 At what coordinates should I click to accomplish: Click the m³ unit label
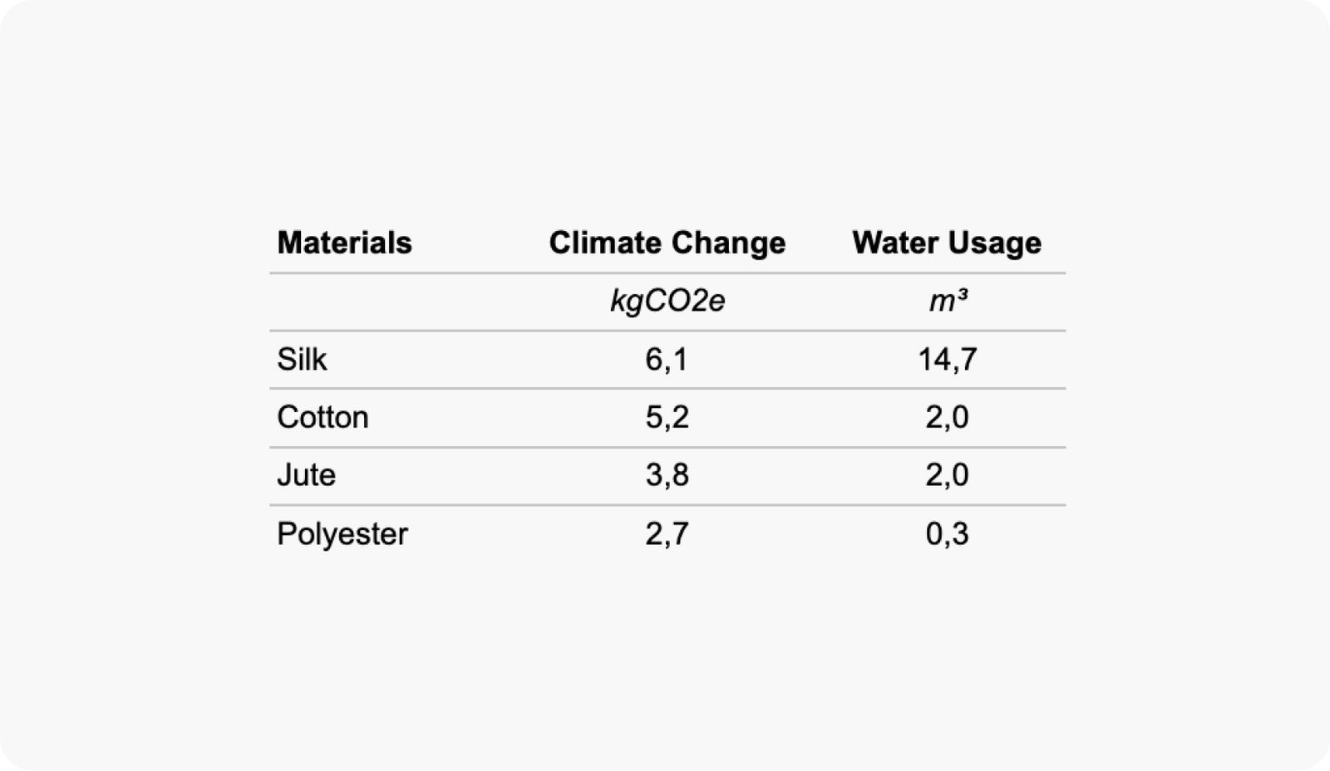pos(947,301)
